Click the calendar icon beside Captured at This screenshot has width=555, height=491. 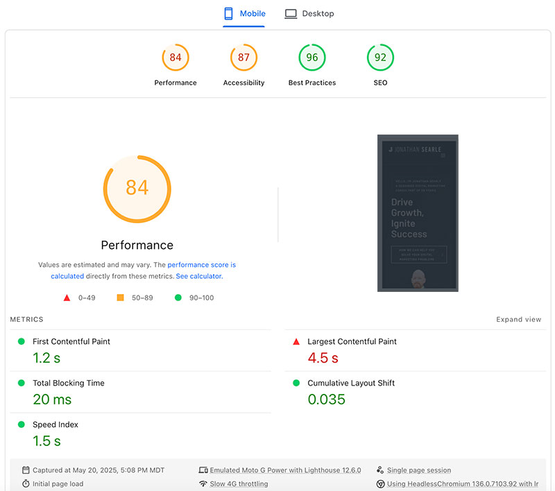(26, 470)
